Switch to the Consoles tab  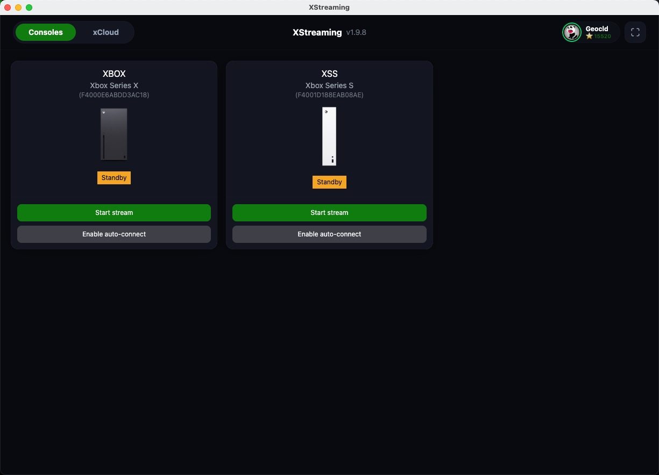pyautogui.click(x=46, y=32)
